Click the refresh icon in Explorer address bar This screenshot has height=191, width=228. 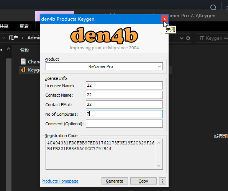188,38
